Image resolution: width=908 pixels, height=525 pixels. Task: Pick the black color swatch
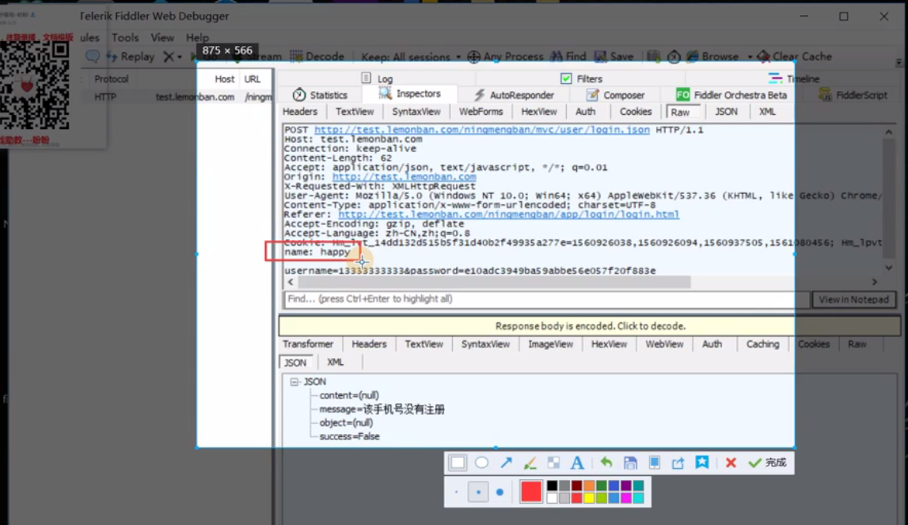(x=552, y=485)
